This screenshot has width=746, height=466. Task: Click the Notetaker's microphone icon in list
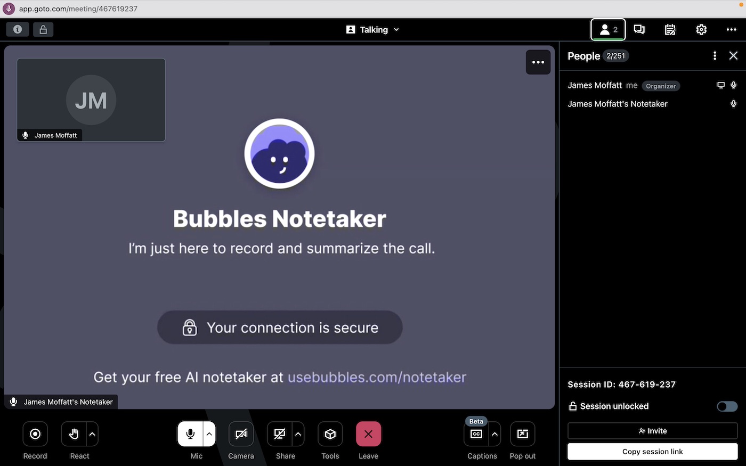(734, 104)
